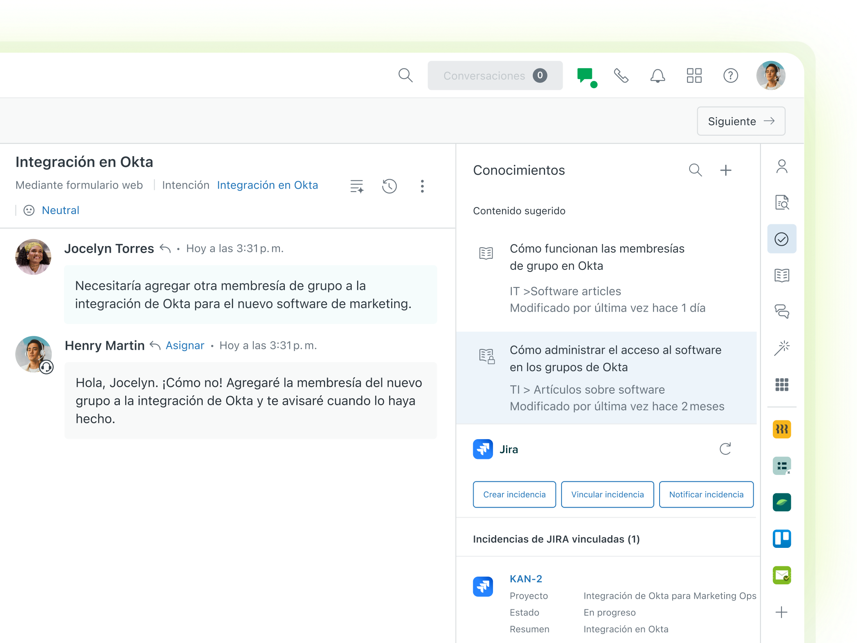
Task: Open the apps grid sidebar icon
Action: (x=781, y=385)
